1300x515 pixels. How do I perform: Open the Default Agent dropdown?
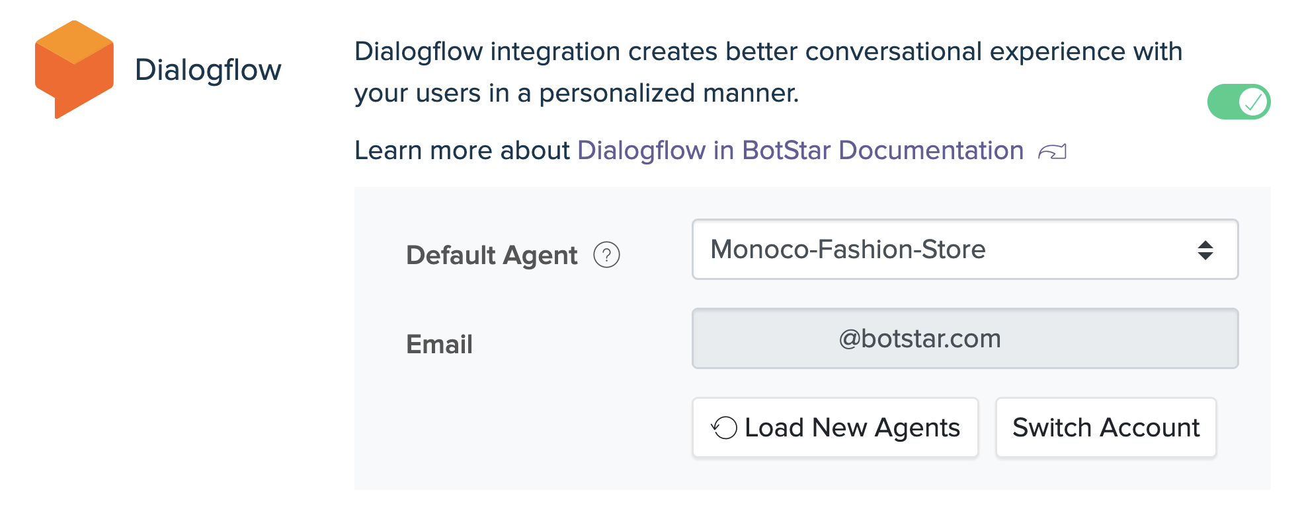965,250
